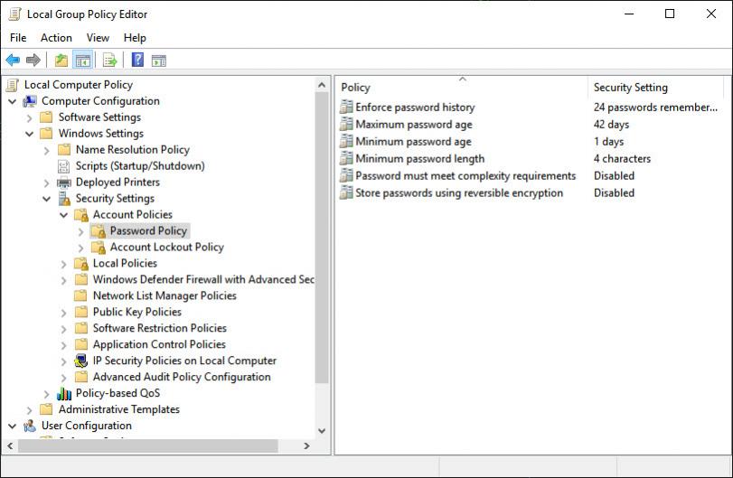Image resolution: width=733 pixels, height=478 pixels.
Task: Select the '1 days' setting value
Action: [x=608, y=141]
